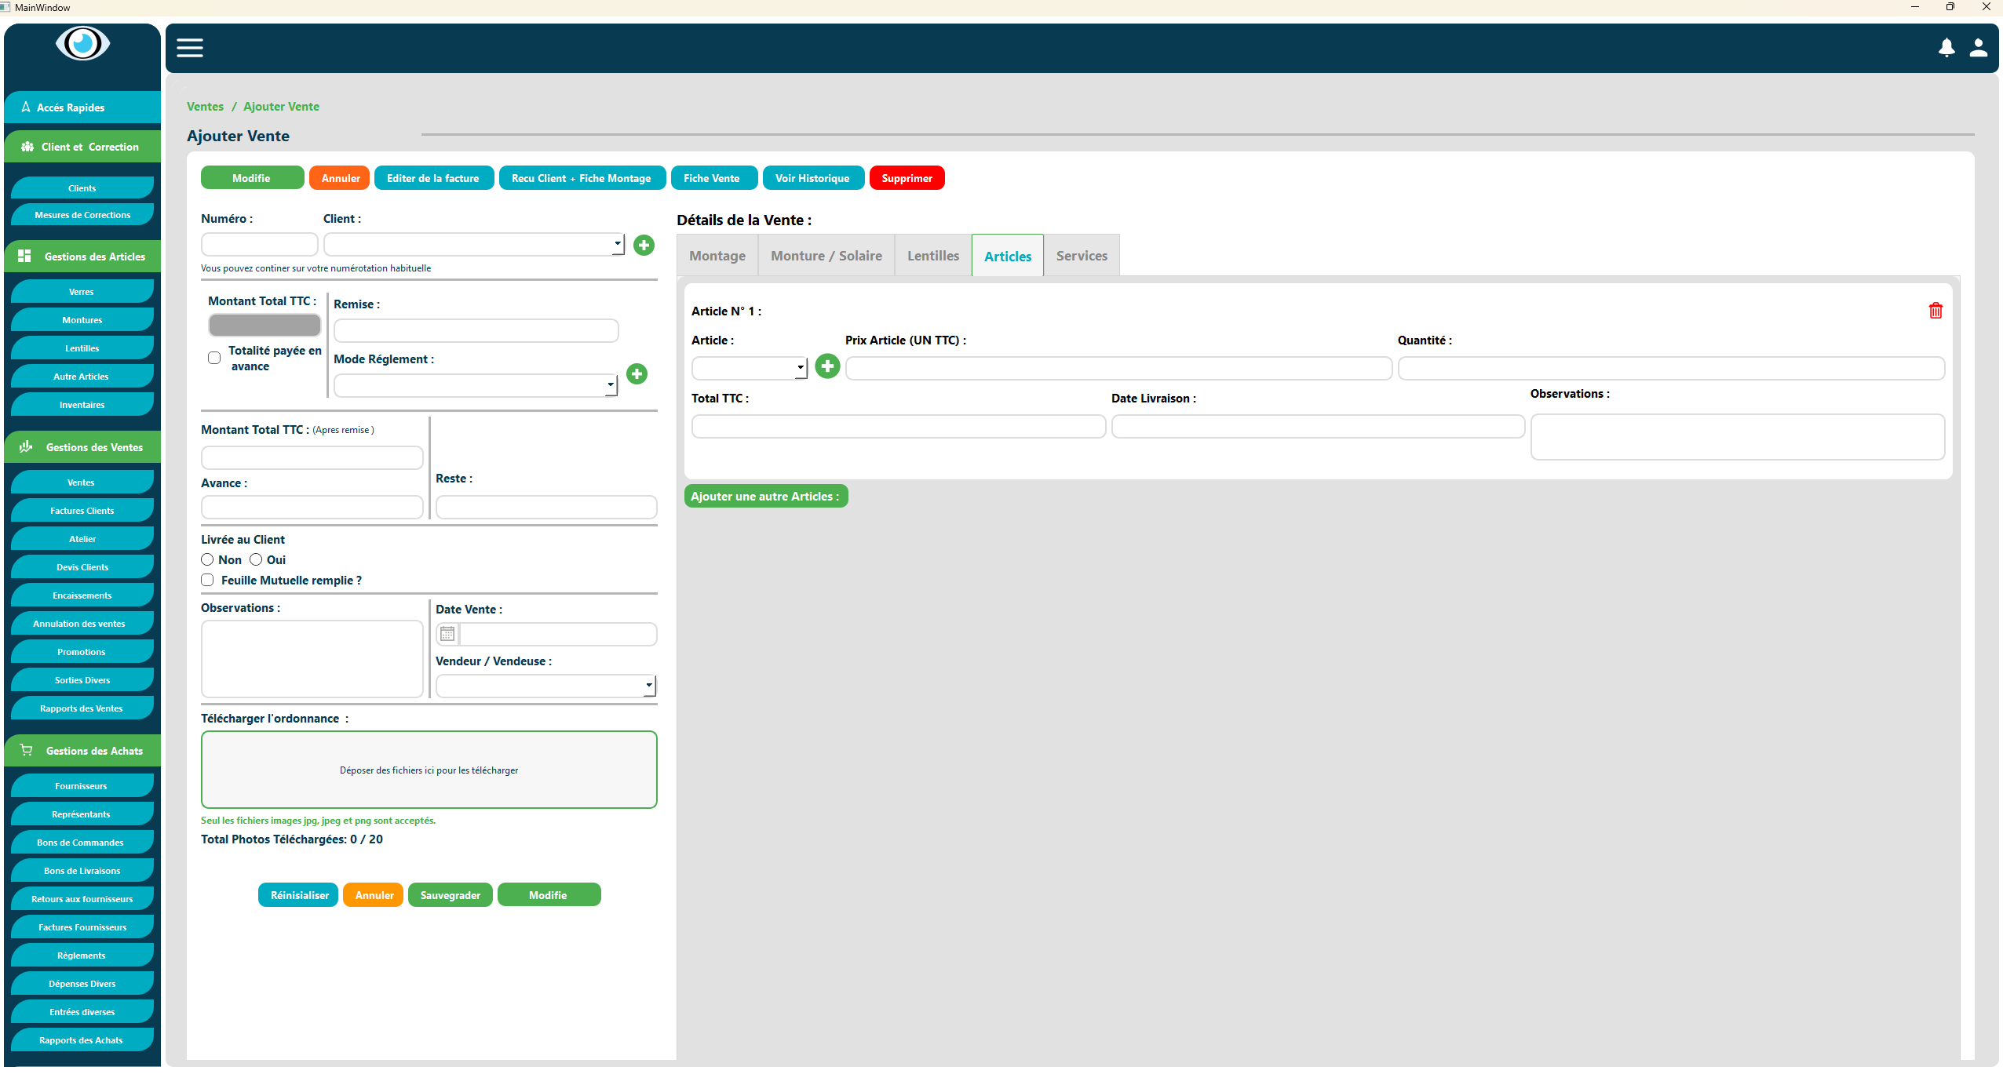Viewport: 2003px width, 1085px height.
Task: Click the plus icon beside Mode Réglement
Action: [637, 374]
